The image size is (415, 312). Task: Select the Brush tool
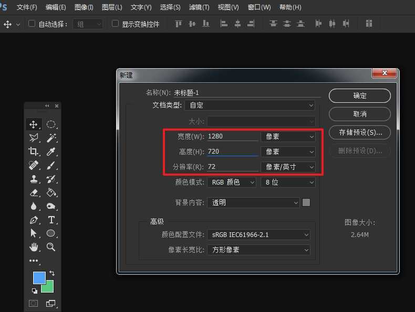tap(51, 165)
